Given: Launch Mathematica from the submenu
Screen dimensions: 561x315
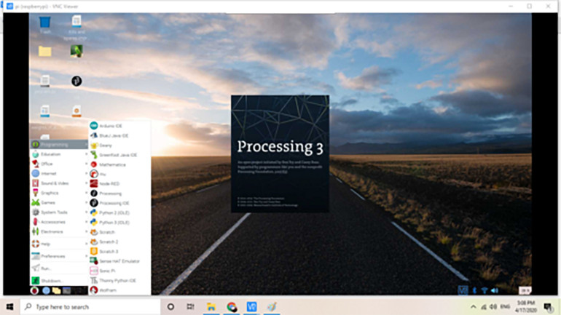Looking at the screenshot, I should [119, 164].
